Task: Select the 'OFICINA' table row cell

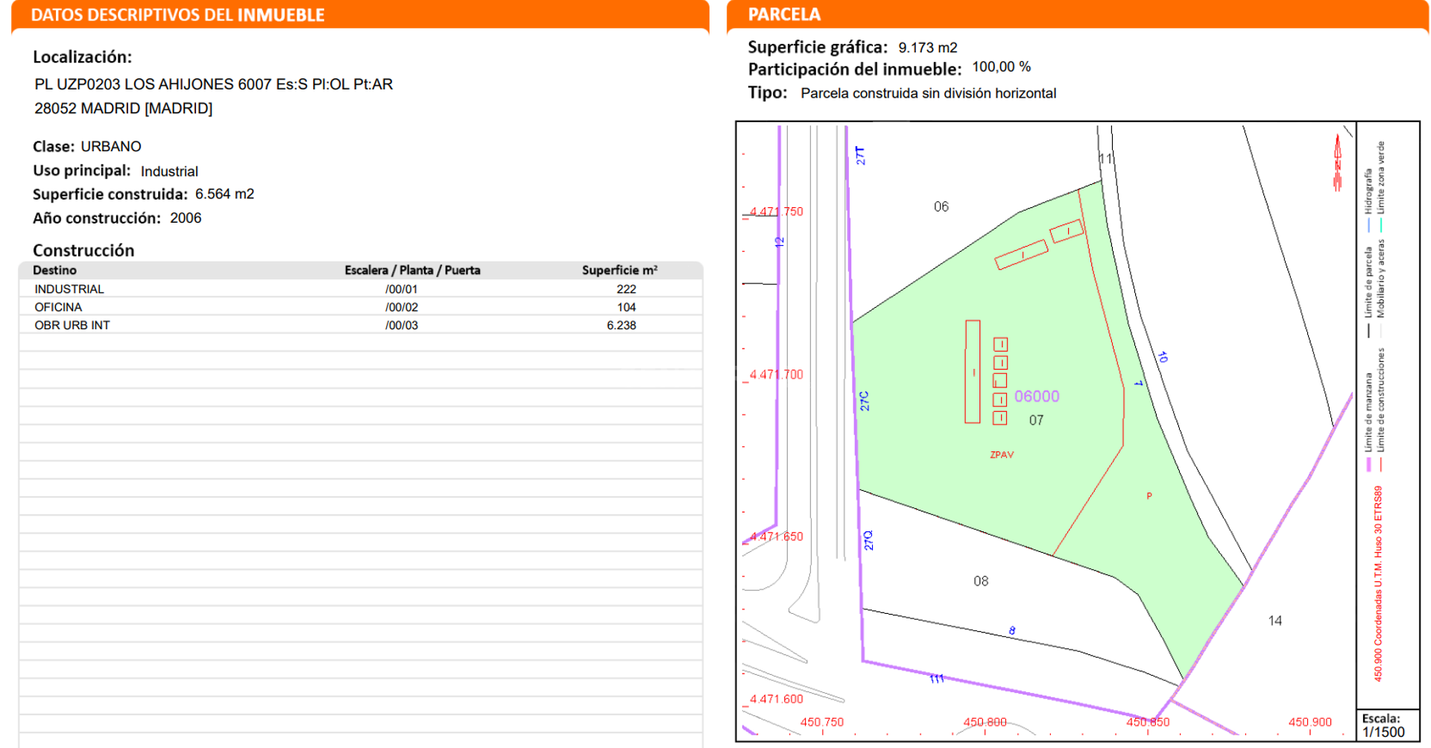Action: 58,307
